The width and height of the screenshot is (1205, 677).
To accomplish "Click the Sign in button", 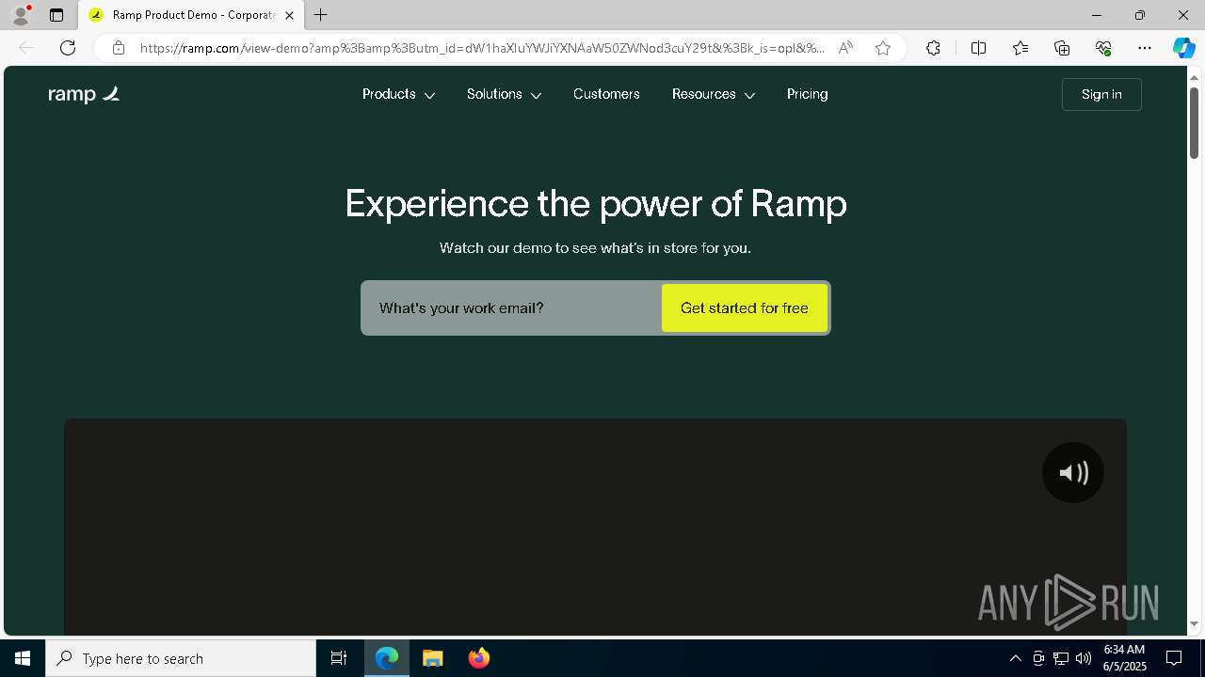I will 1101,94.
